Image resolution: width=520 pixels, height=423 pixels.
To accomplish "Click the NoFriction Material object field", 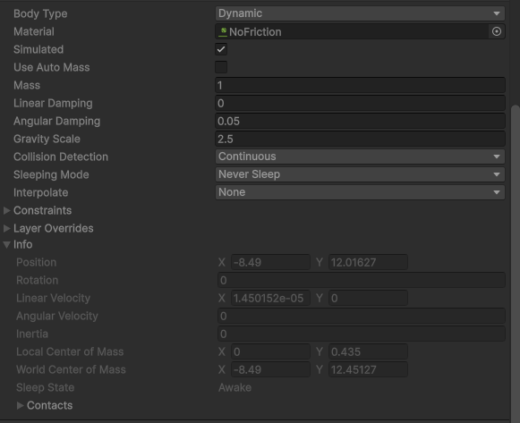I will pyautogui.click(x=353, y=31).
